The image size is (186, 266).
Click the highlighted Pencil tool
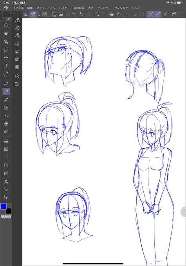click(6, 92)
